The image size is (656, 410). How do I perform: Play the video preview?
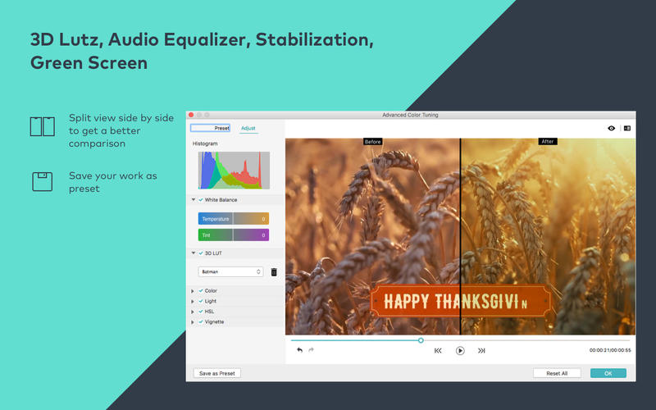460,351
